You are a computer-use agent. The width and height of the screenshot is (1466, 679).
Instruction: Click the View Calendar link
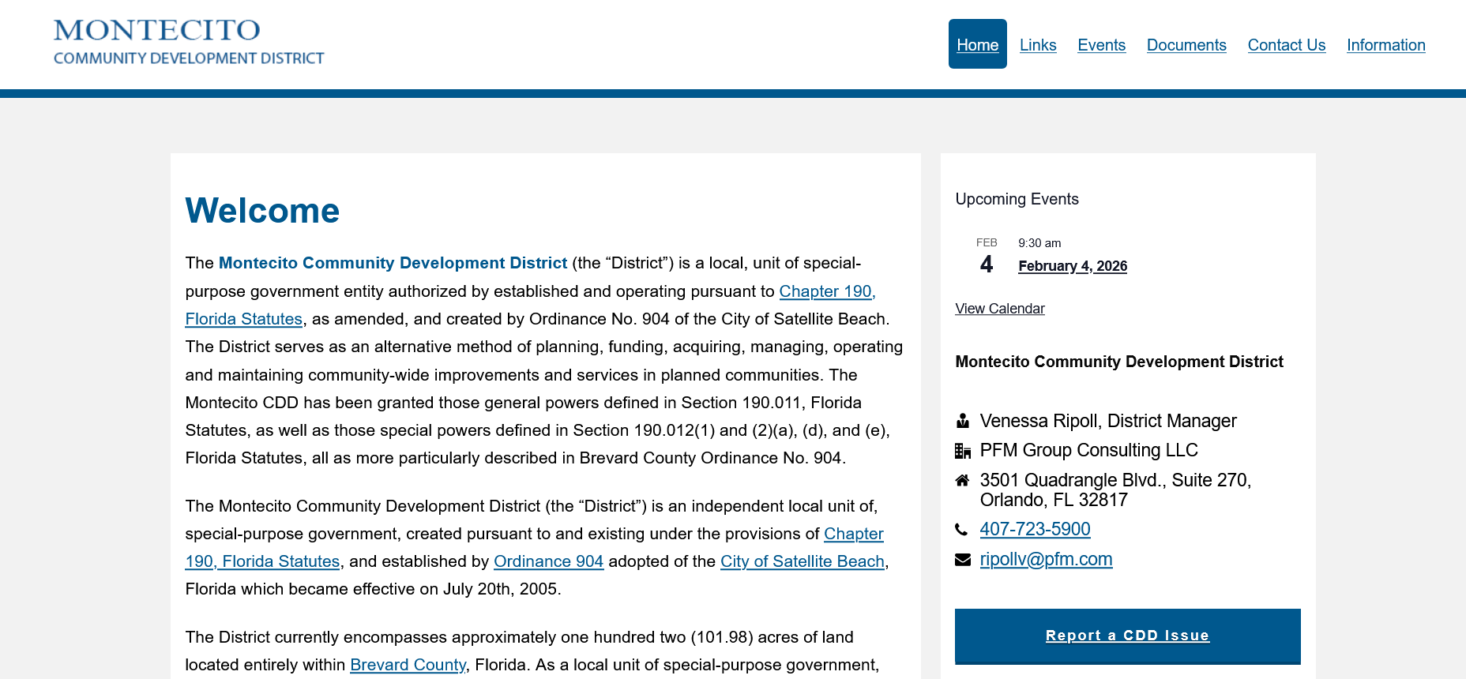pos(999,309)
